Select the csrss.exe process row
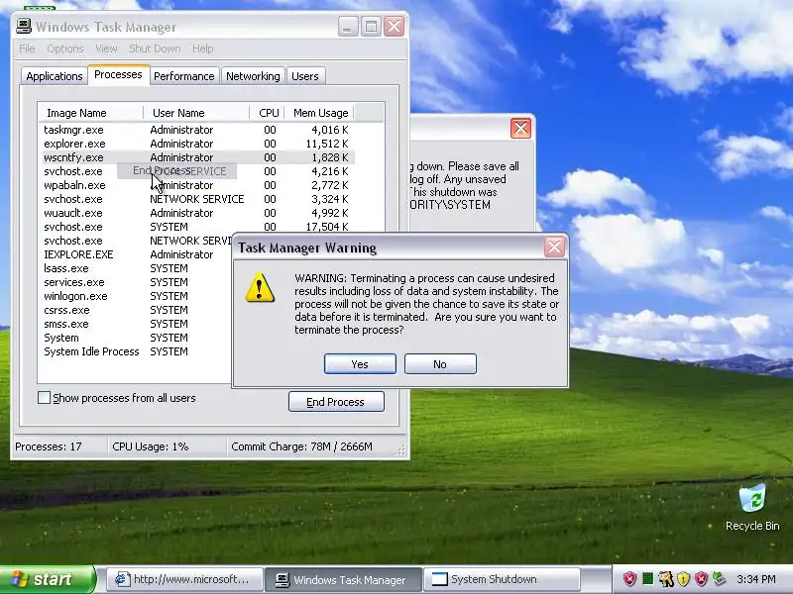 point(136,310)
